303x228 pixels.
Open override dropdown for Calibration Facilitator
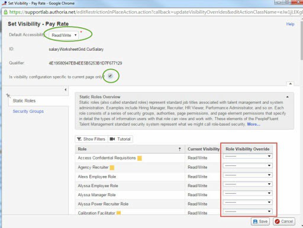[247, 211]
